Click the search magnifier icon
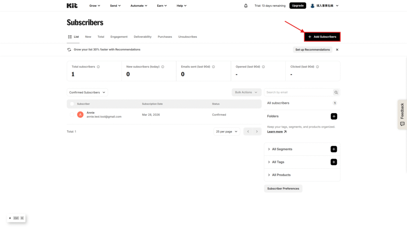This screenshot has height=229, width=407. [336, 92]
